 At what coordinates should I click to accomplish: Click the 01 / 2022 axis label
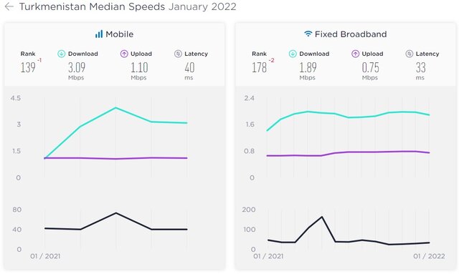click(429, 256)
